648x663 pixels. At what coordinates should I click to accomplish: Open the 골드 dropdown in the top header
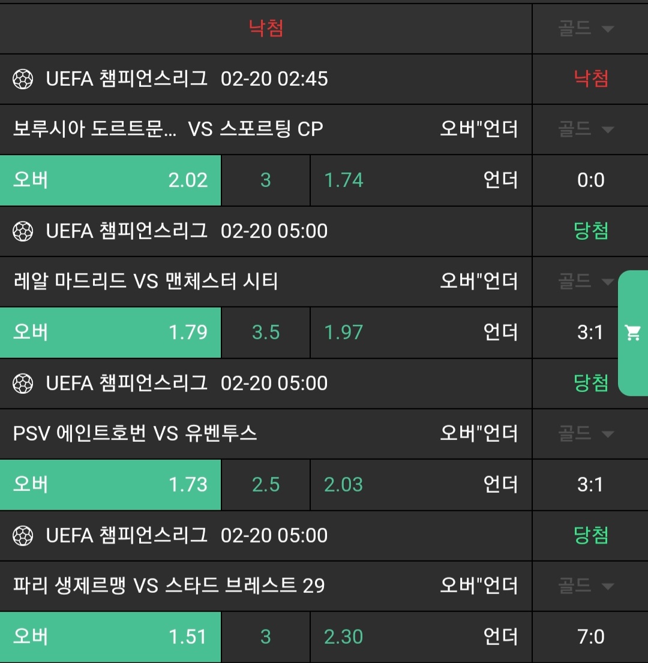[586, 29]
